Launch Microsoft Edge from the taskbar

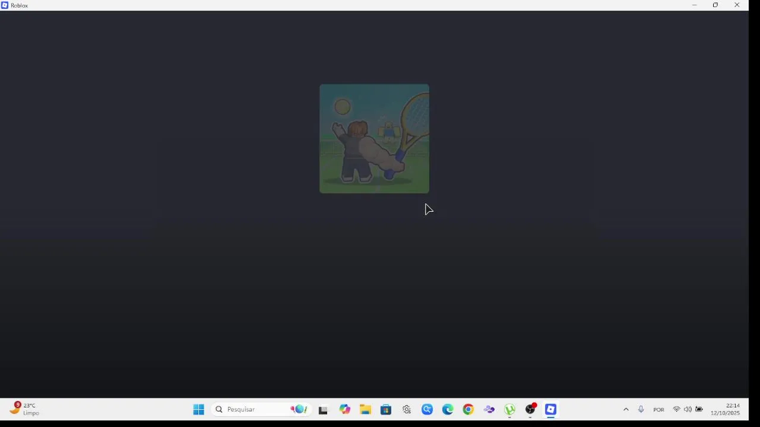448,409
